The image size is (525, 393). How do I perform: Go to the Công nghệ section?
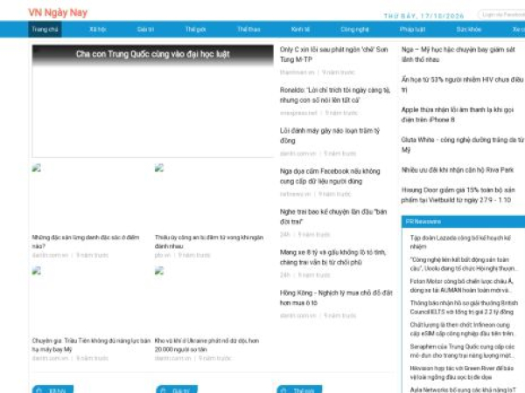pyautogui.click(x=355, y=30)
